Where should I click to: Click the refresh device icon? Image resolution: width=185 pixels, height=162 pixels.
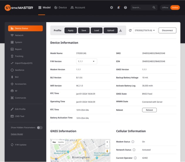point(130,30)
